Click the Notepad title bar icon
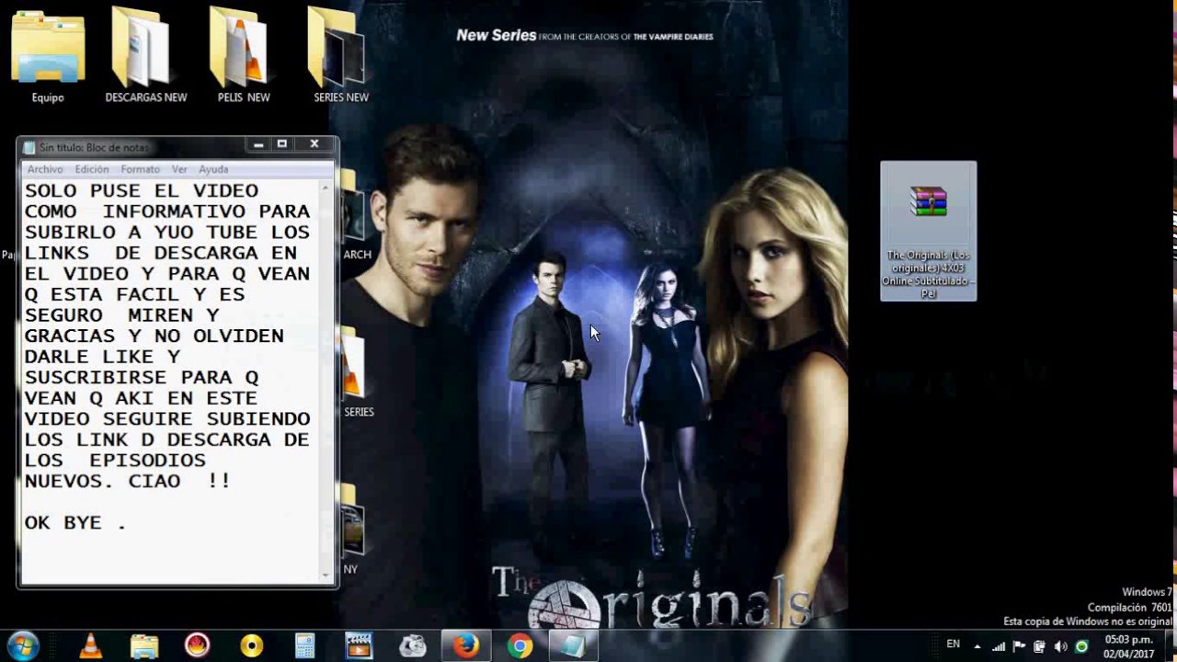The image size is (1177, 662). coord(29,147)
